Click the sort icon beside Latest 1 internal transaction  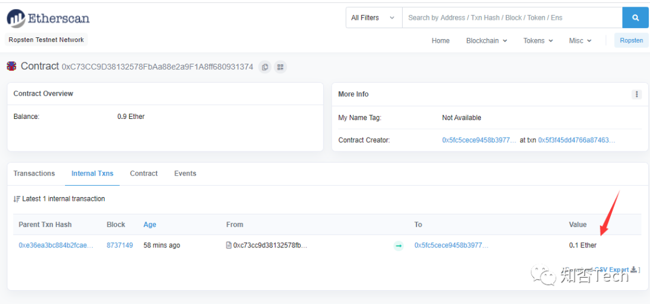tap(17, 199)
